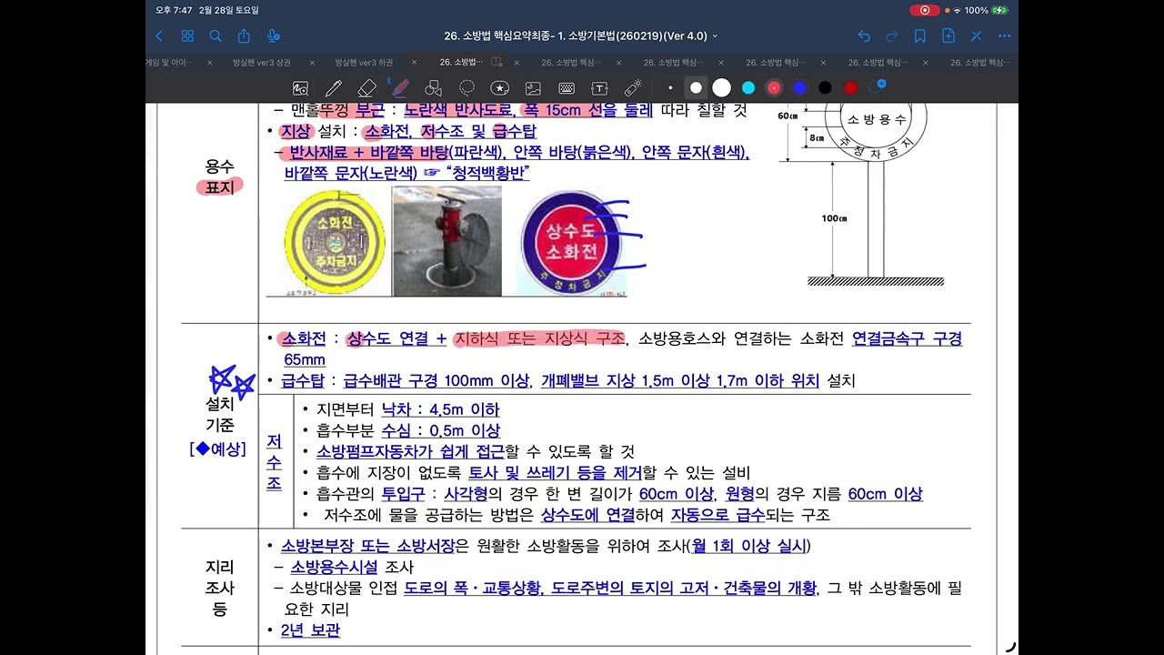This screenshot has width=1164, height=655.
Task: Close the 방실핸 ver3 상권 tab
Action: point(312,63)
